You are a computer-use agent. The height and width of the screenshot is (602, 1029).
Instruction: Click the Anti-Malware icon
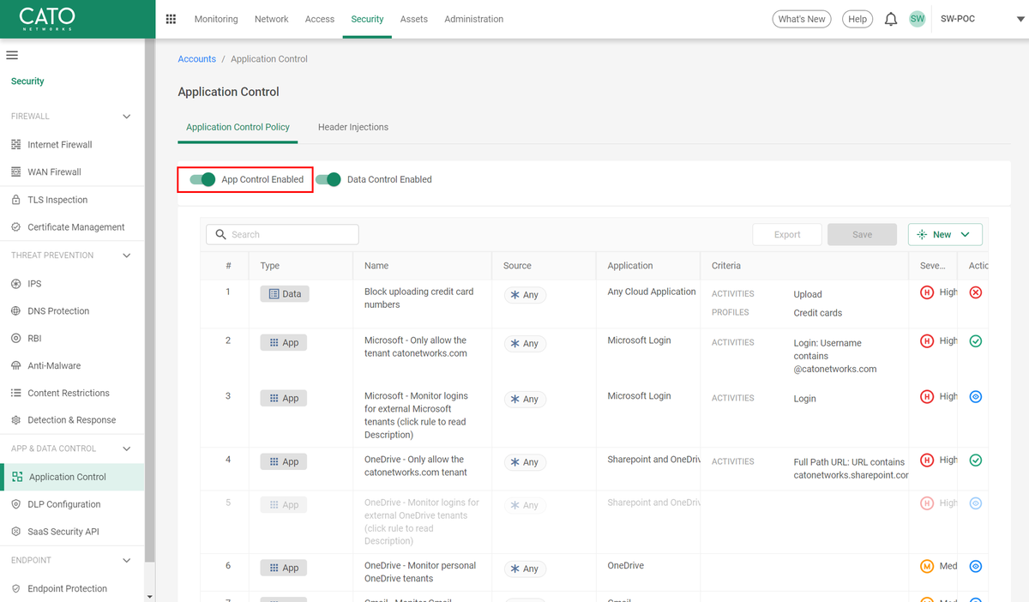click(16, 366)
